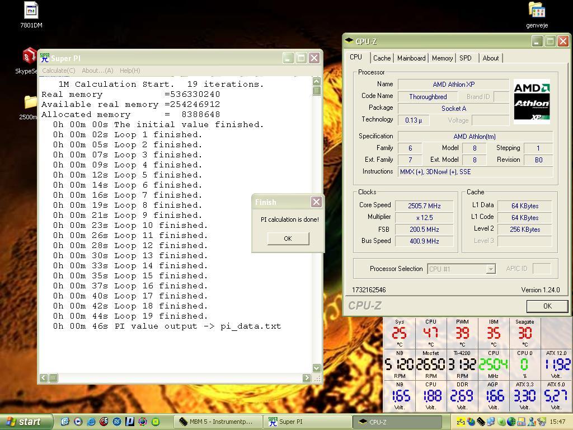Click the horizontal scrollbar right arrow in Super PI
The width and height of the screenshot is (573, 430).
coord(307,378)
